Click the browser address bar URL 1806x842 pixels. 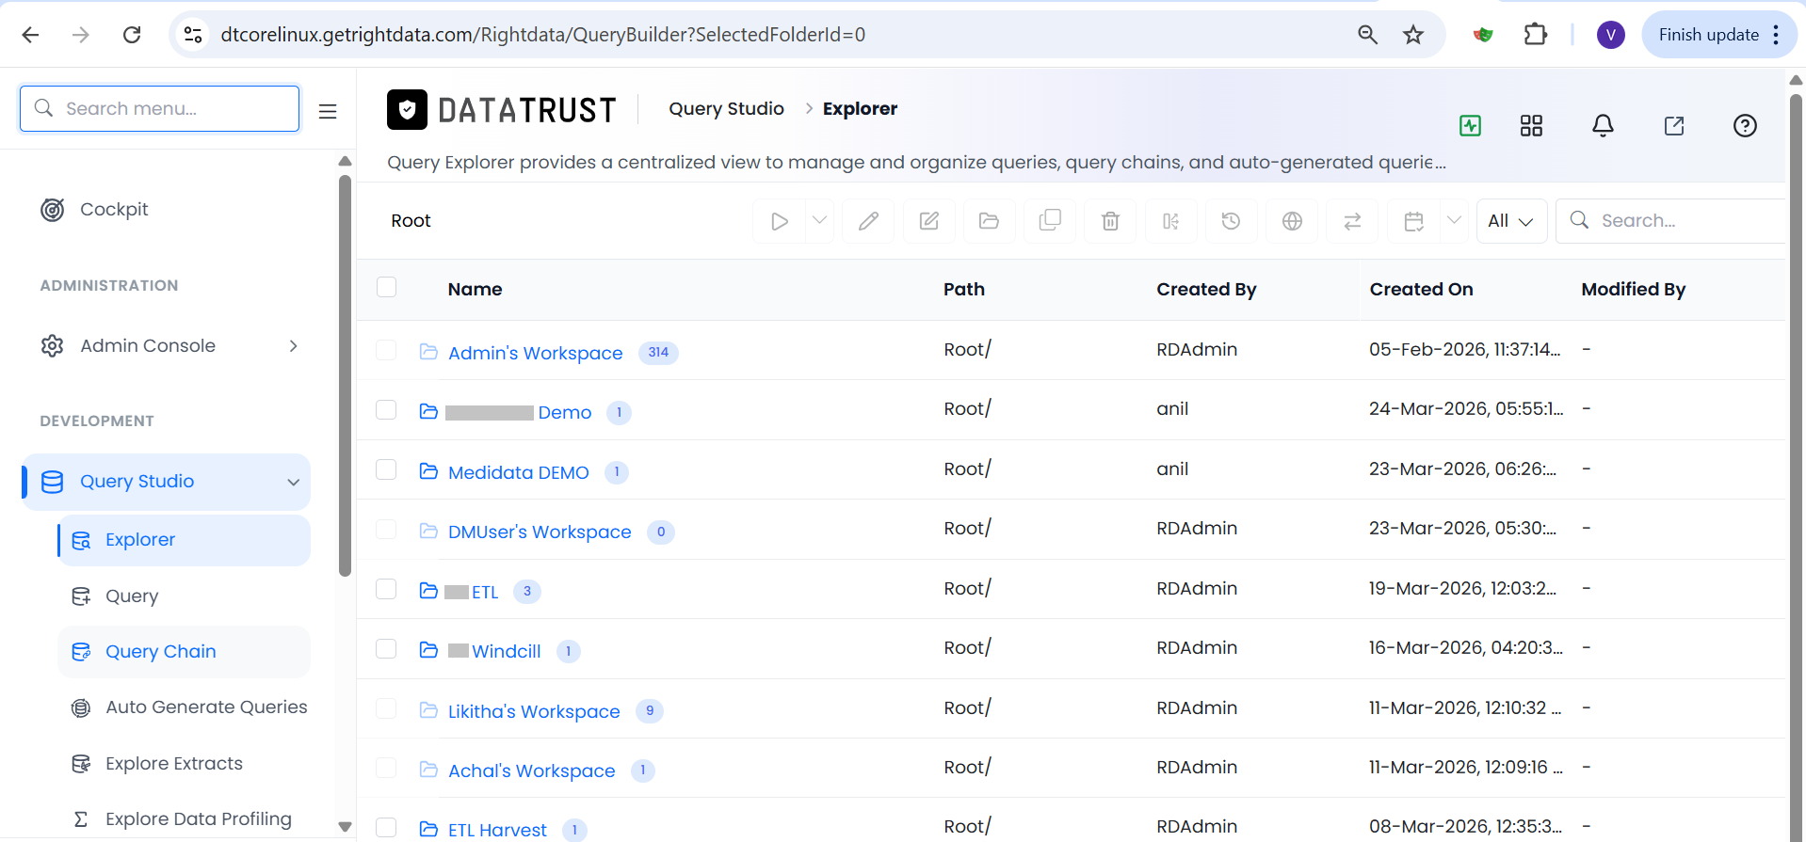tap(542, 35)
